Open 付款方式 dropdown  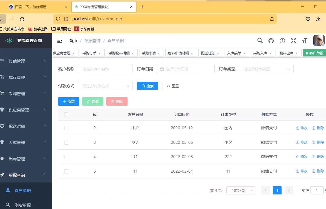coord(105,86)
